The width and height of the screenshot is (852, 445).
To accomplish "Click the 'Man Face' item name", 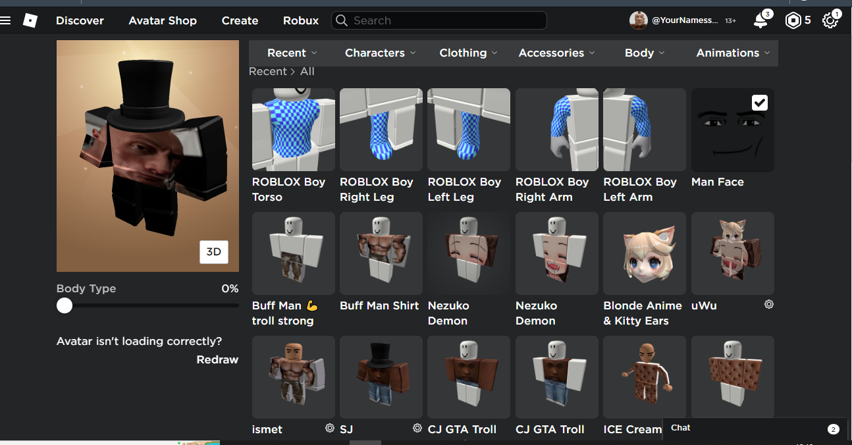I will coord(718,182).
